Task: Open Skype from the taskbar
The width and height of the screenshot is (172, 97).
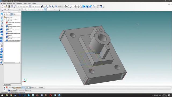Action: click(29, 95)
